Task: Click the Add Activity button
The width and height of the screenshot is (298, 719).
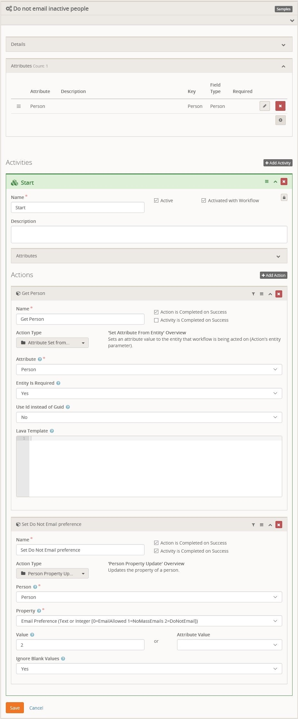Action: pyautogui.click(x=278, y=163)
